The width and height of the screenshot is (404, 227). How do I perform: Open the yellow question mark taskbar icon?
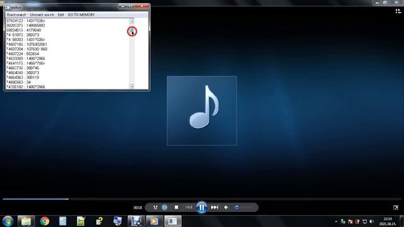click(99, 221)
